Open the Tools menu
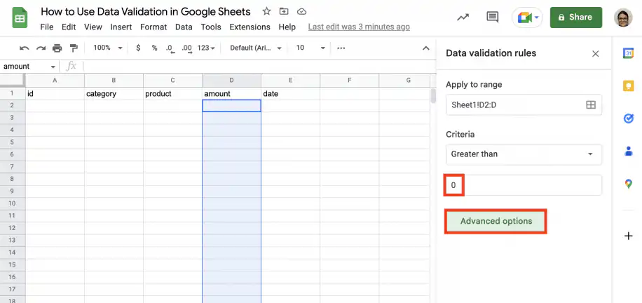Screen dimensions: 642x303 pos(211,27)
